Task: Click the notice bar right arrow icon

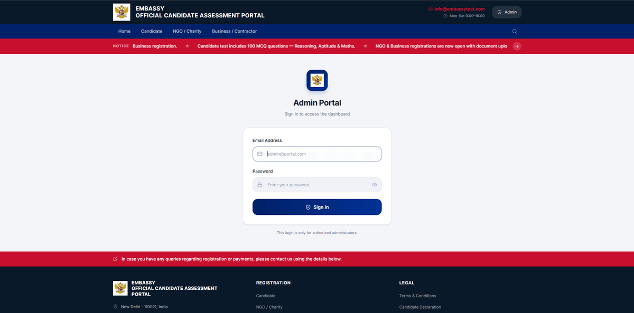Action: [x=517, y=46]
